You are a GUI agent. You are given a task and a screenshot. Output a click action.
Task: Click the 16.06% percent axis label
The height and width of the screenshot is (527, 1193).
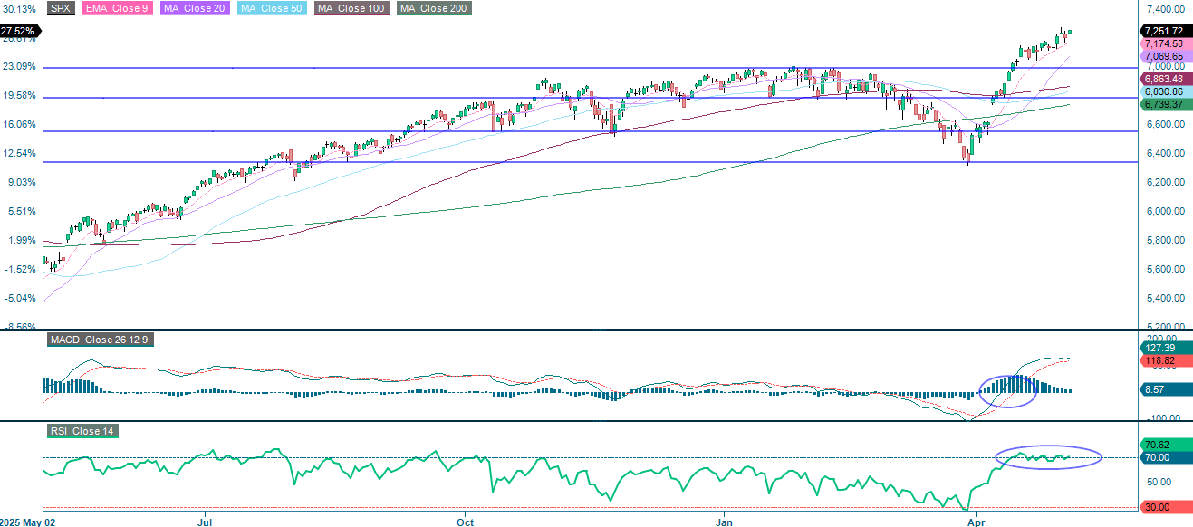[x=19, y=125]
